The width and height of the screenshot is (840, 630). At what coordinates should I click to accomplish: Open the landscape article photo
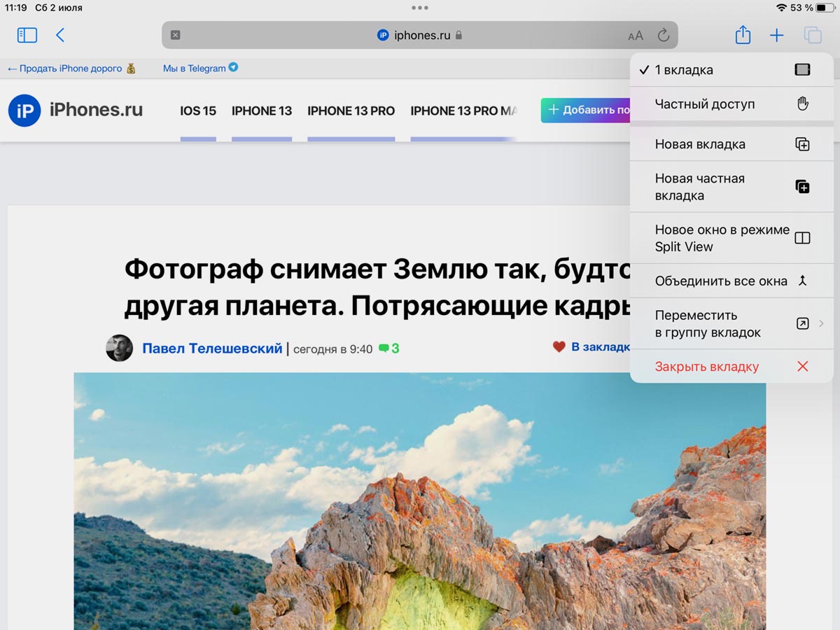click(420, 501)
